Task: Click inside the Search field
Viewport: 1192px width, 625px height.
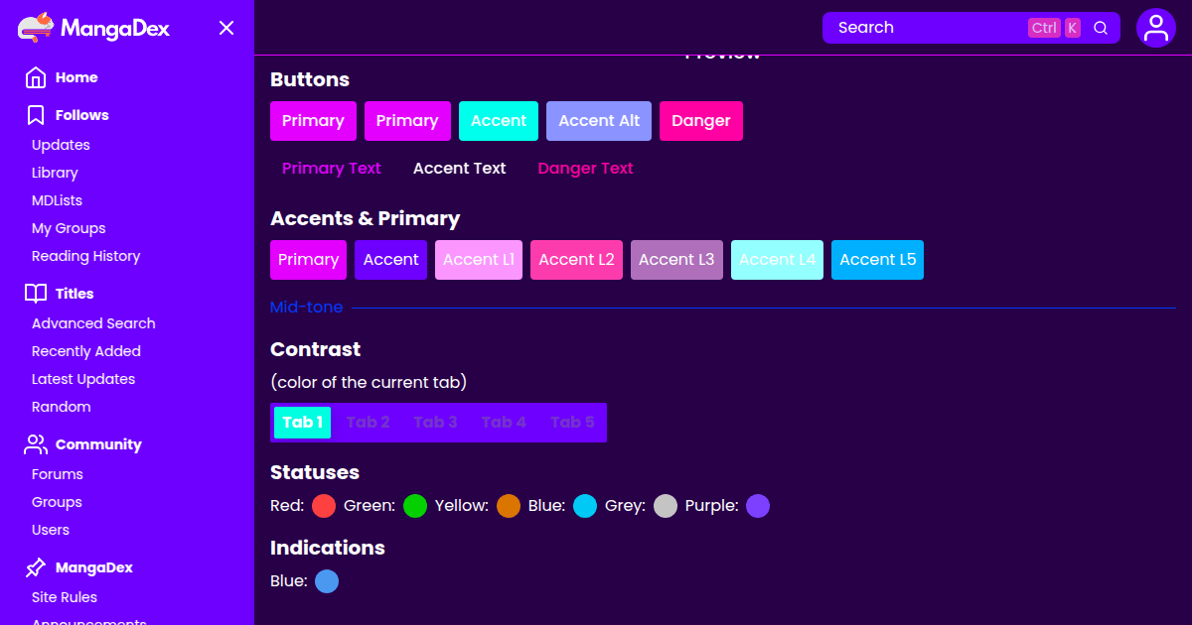Action: (x=924, y=28)
